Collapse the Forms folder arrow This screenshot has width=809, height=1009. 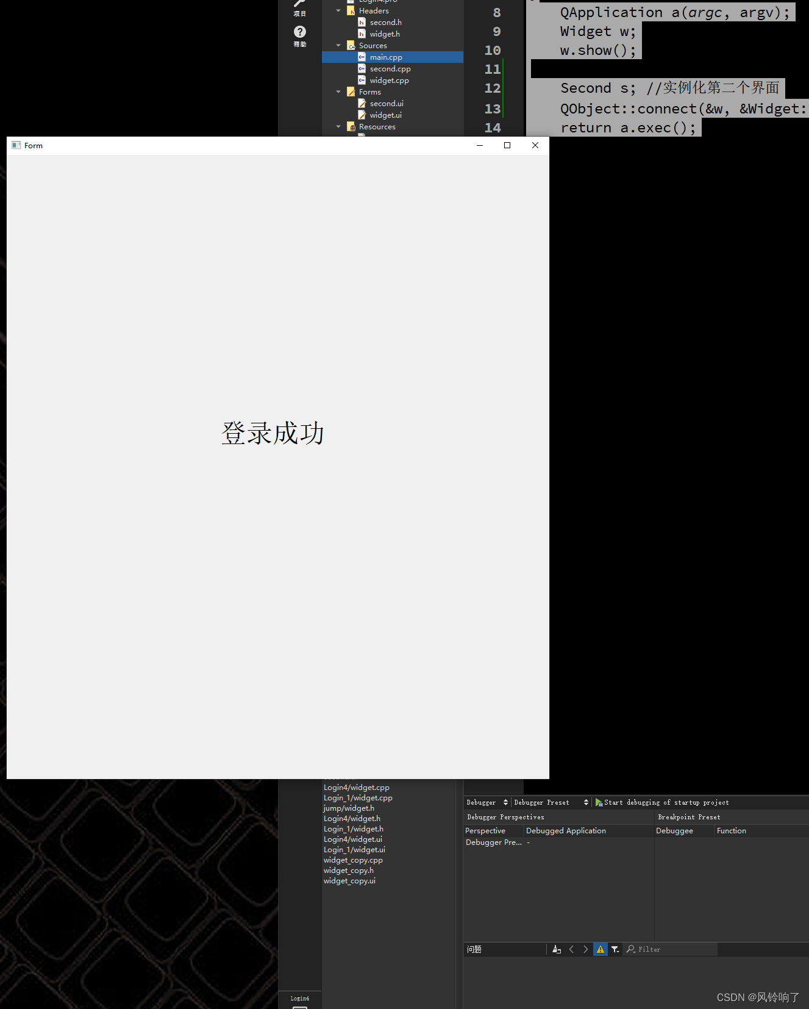tap(338, 92)
